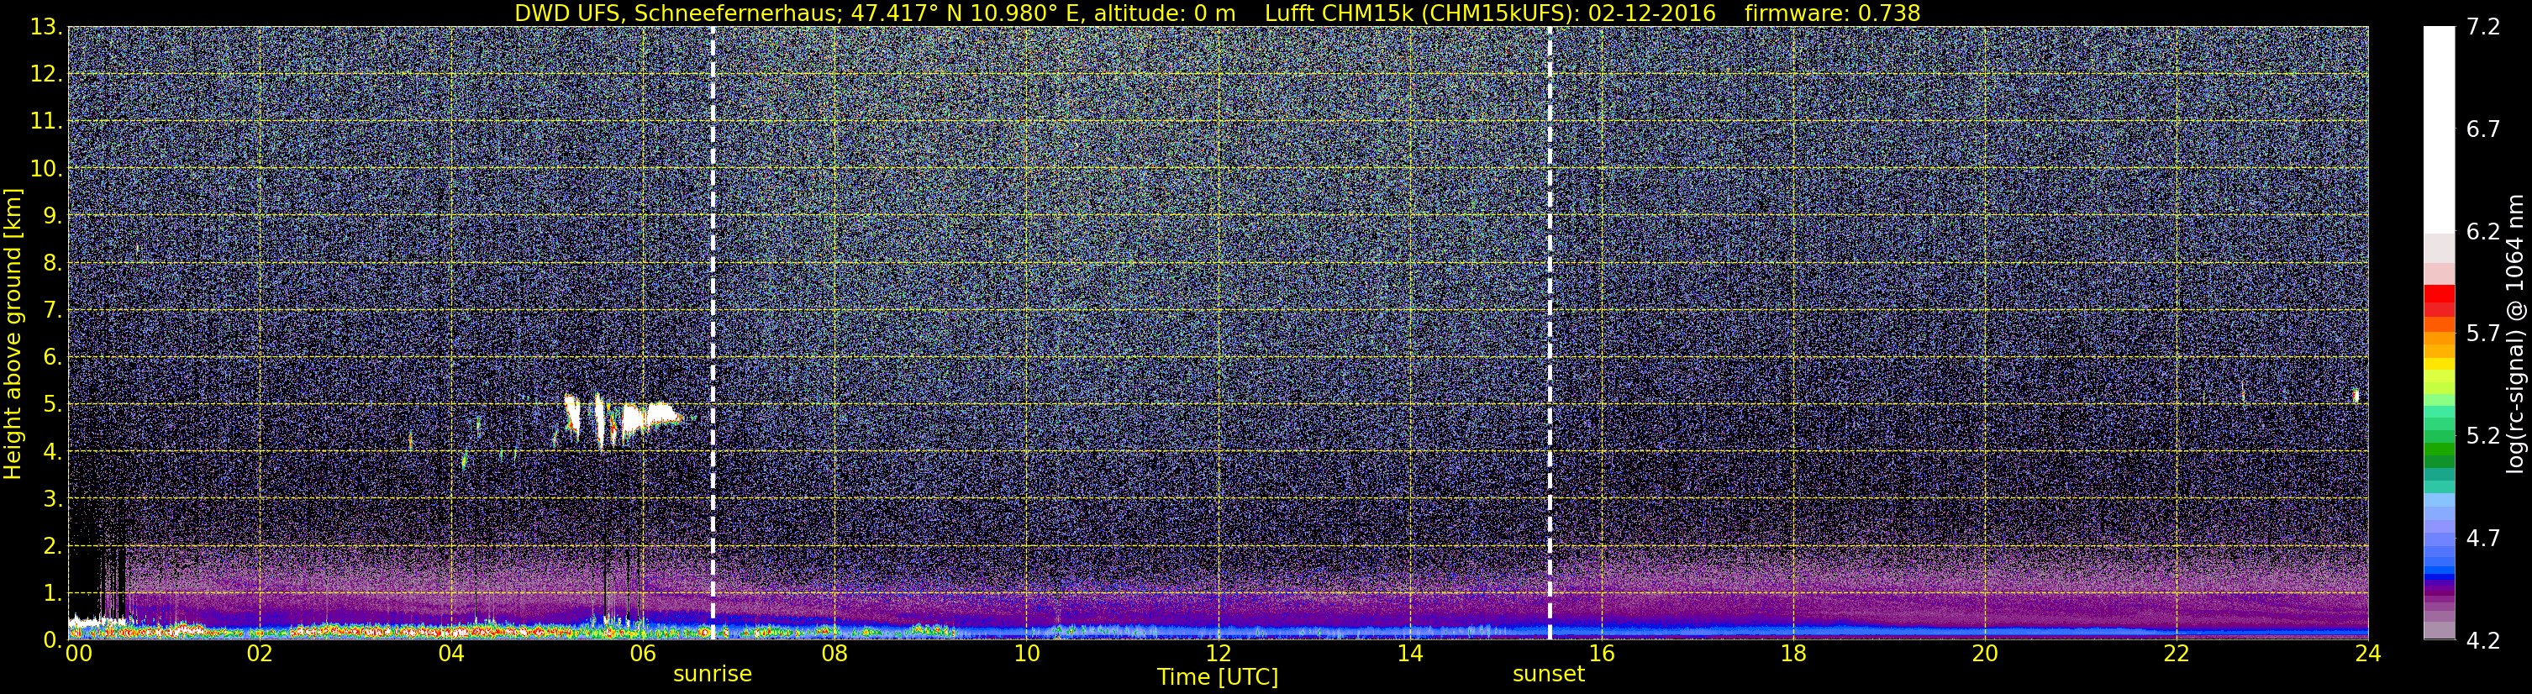Click the colorbar tick label "4.2"
Image resolution: width=2532 pixels, height=694 pixels.
[x=2484, y=641]
